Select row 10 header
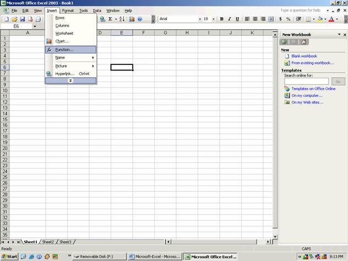 tap(4, 90)
